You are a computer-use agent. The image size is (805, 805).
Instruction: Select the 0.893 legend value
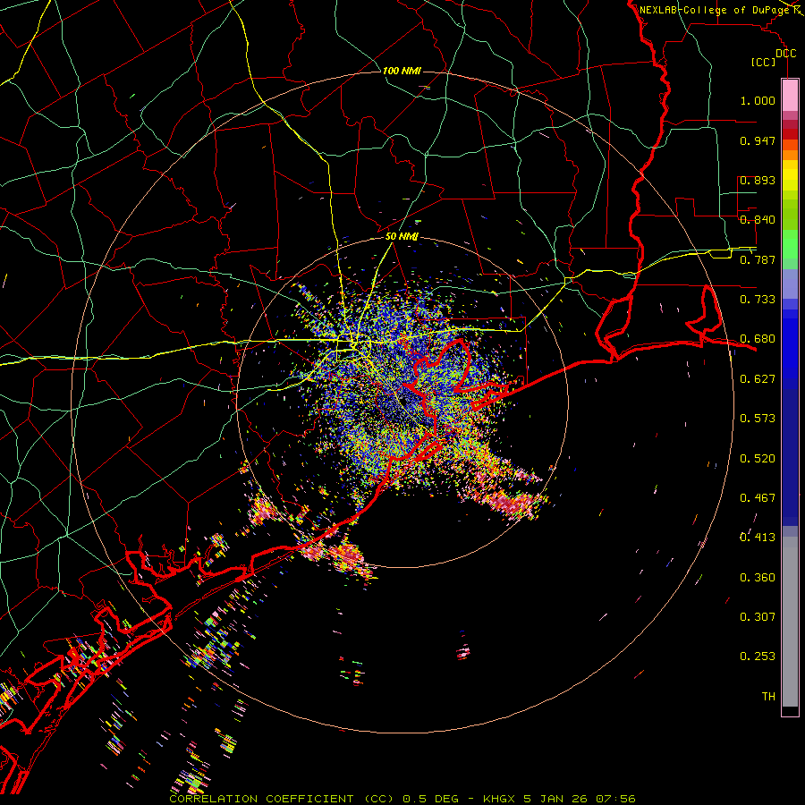click(x=758, y=180)
